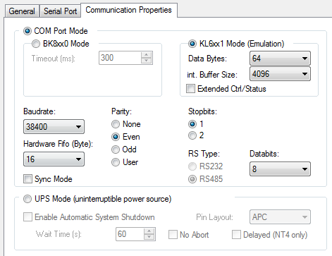This screenshot has height=256, width=332.
Task: Set Parity to None
Action: coord(116,124)
